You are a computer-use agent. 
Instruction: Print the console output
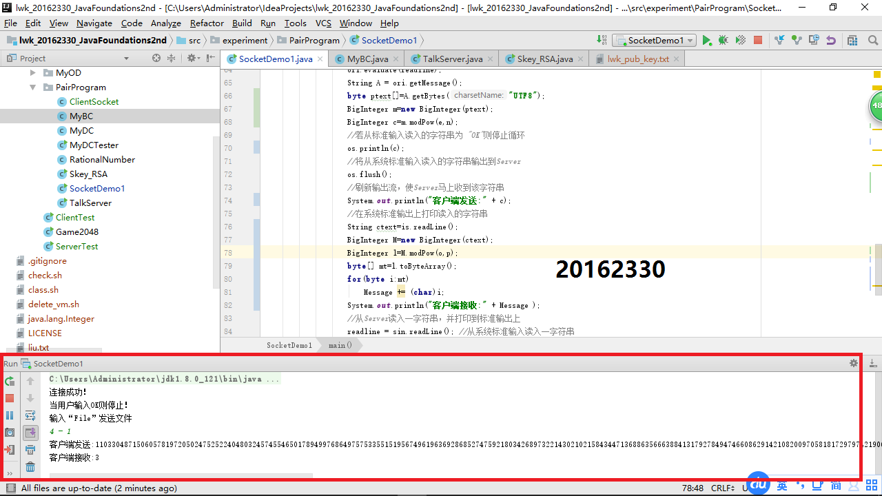(x=30, y=450)
